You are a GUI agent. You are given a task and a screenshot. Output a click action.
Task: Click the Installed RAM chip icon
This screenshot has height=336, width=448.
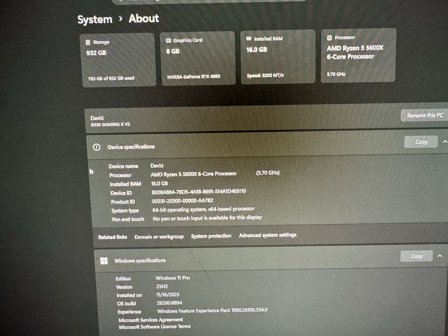249,38
